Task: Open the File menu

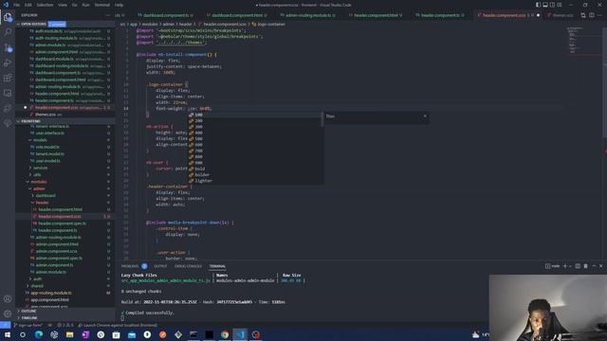Action: [17, 5]
